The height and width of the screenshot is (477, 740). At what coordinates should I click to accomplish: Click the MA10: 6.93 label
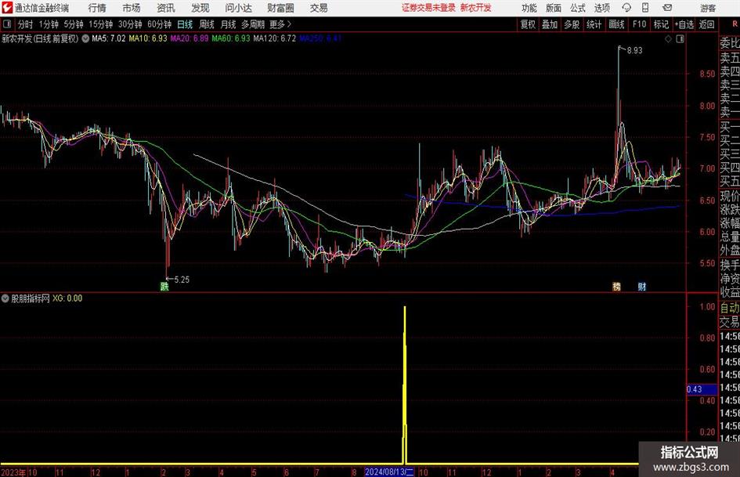148,38
